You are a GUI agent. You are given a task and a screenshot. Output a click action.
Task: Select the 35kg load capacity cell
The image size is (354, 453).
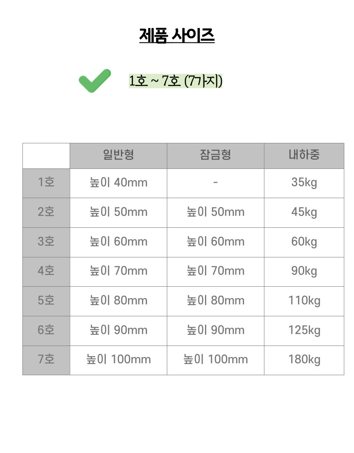(x=304, y=182)
